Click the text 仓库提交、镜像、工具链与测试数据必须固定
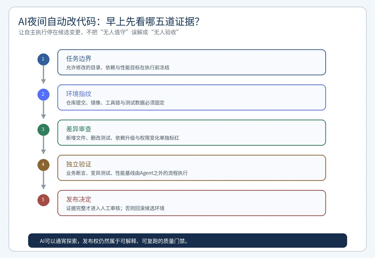 tap(115, 103)
